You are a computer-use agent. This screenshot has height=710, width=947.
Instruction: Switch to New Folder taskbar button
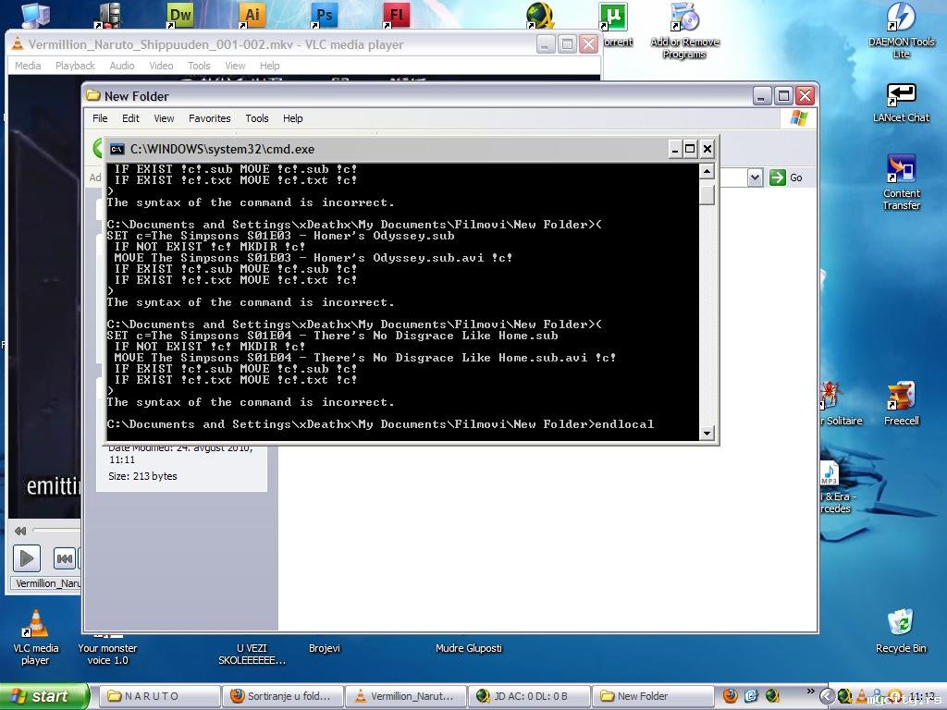tap(652, 696)
